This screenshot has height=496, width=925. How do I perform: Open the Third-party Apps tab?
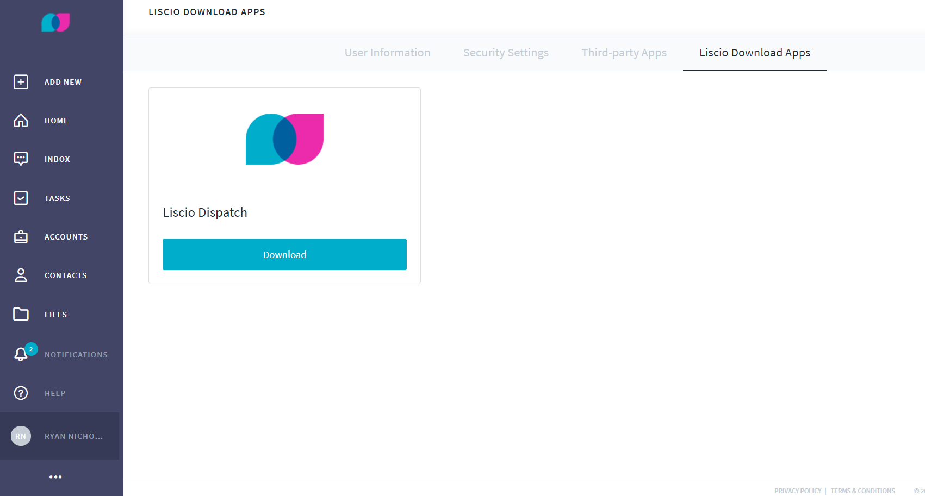coord(624,53)
